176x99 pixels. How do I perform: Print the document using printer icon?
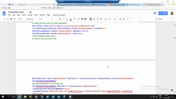11,19
